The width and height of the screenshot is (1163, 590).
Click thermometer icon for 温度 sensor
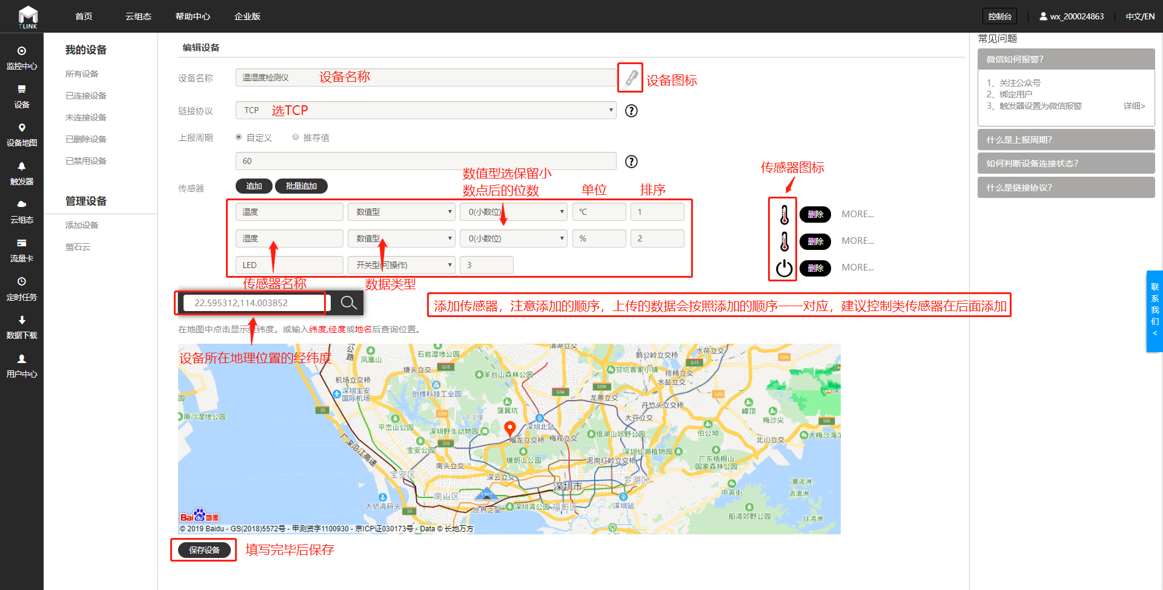pos(784,214)
